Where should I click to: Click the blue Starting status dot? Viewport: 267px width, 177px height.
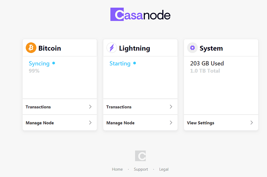135,63
